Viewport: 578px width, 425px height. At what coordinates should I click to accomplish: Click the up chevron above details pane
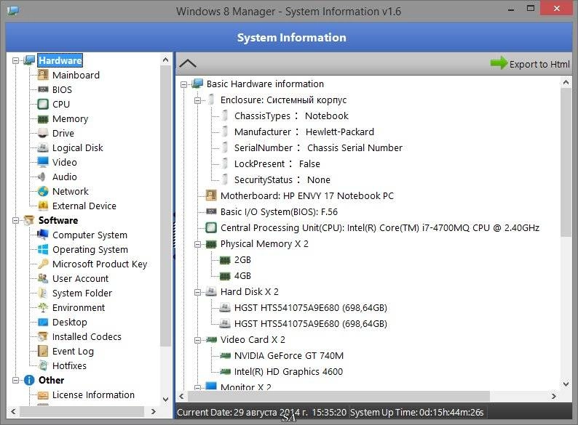tap(188, 64)
